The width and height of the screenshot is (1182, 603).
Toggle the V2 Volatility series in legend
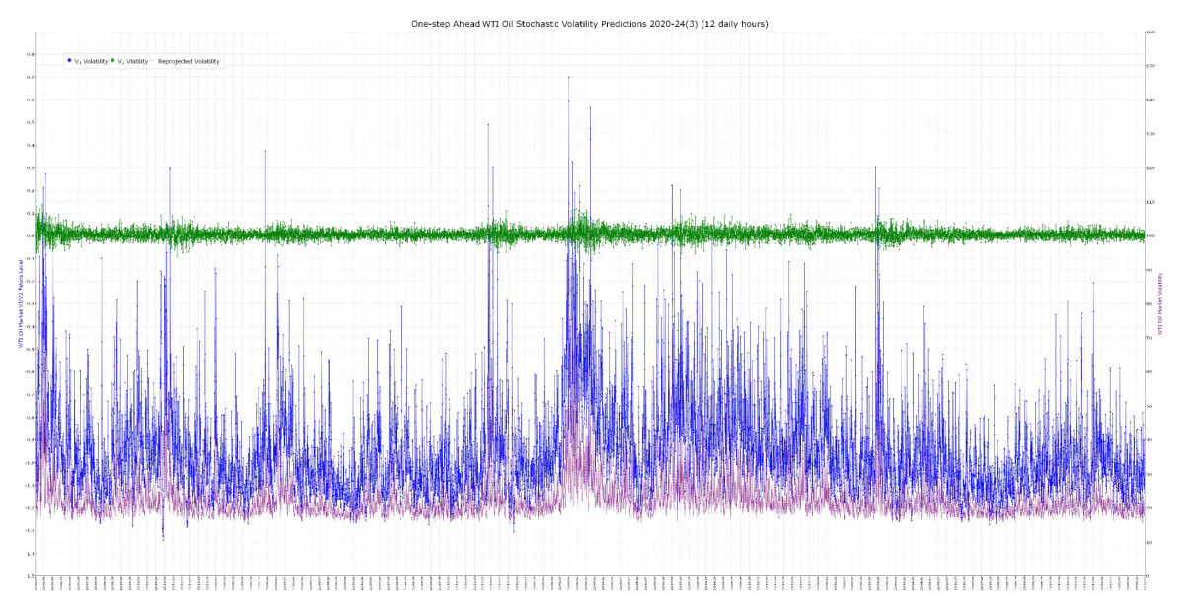click(x=132, y=61)
